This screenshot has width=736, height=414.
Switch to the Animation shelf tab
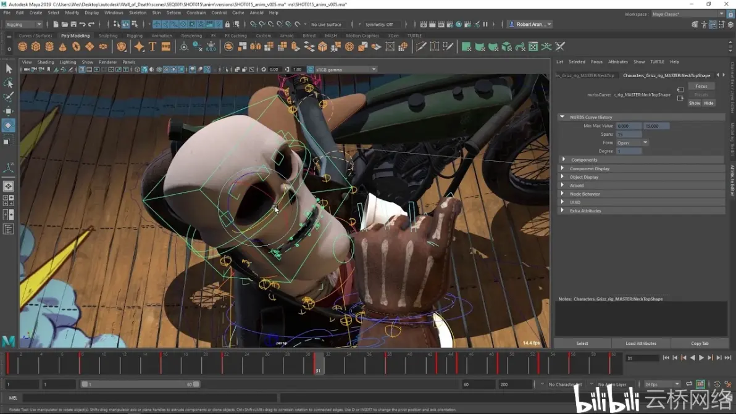[162, 36]
